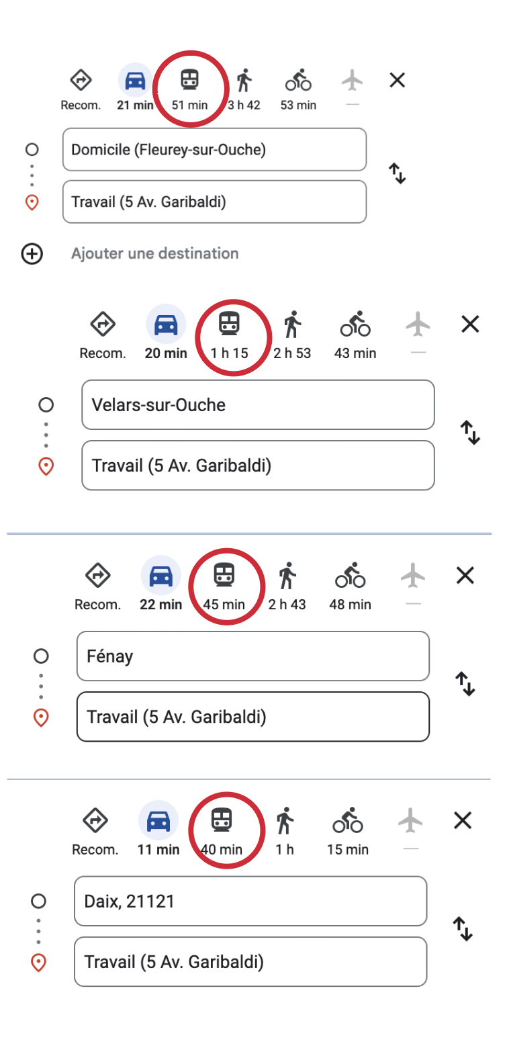This screenshot has height=1048, width=509.
Task: Choose the 45 min transit option
Action: coord(224,576)
